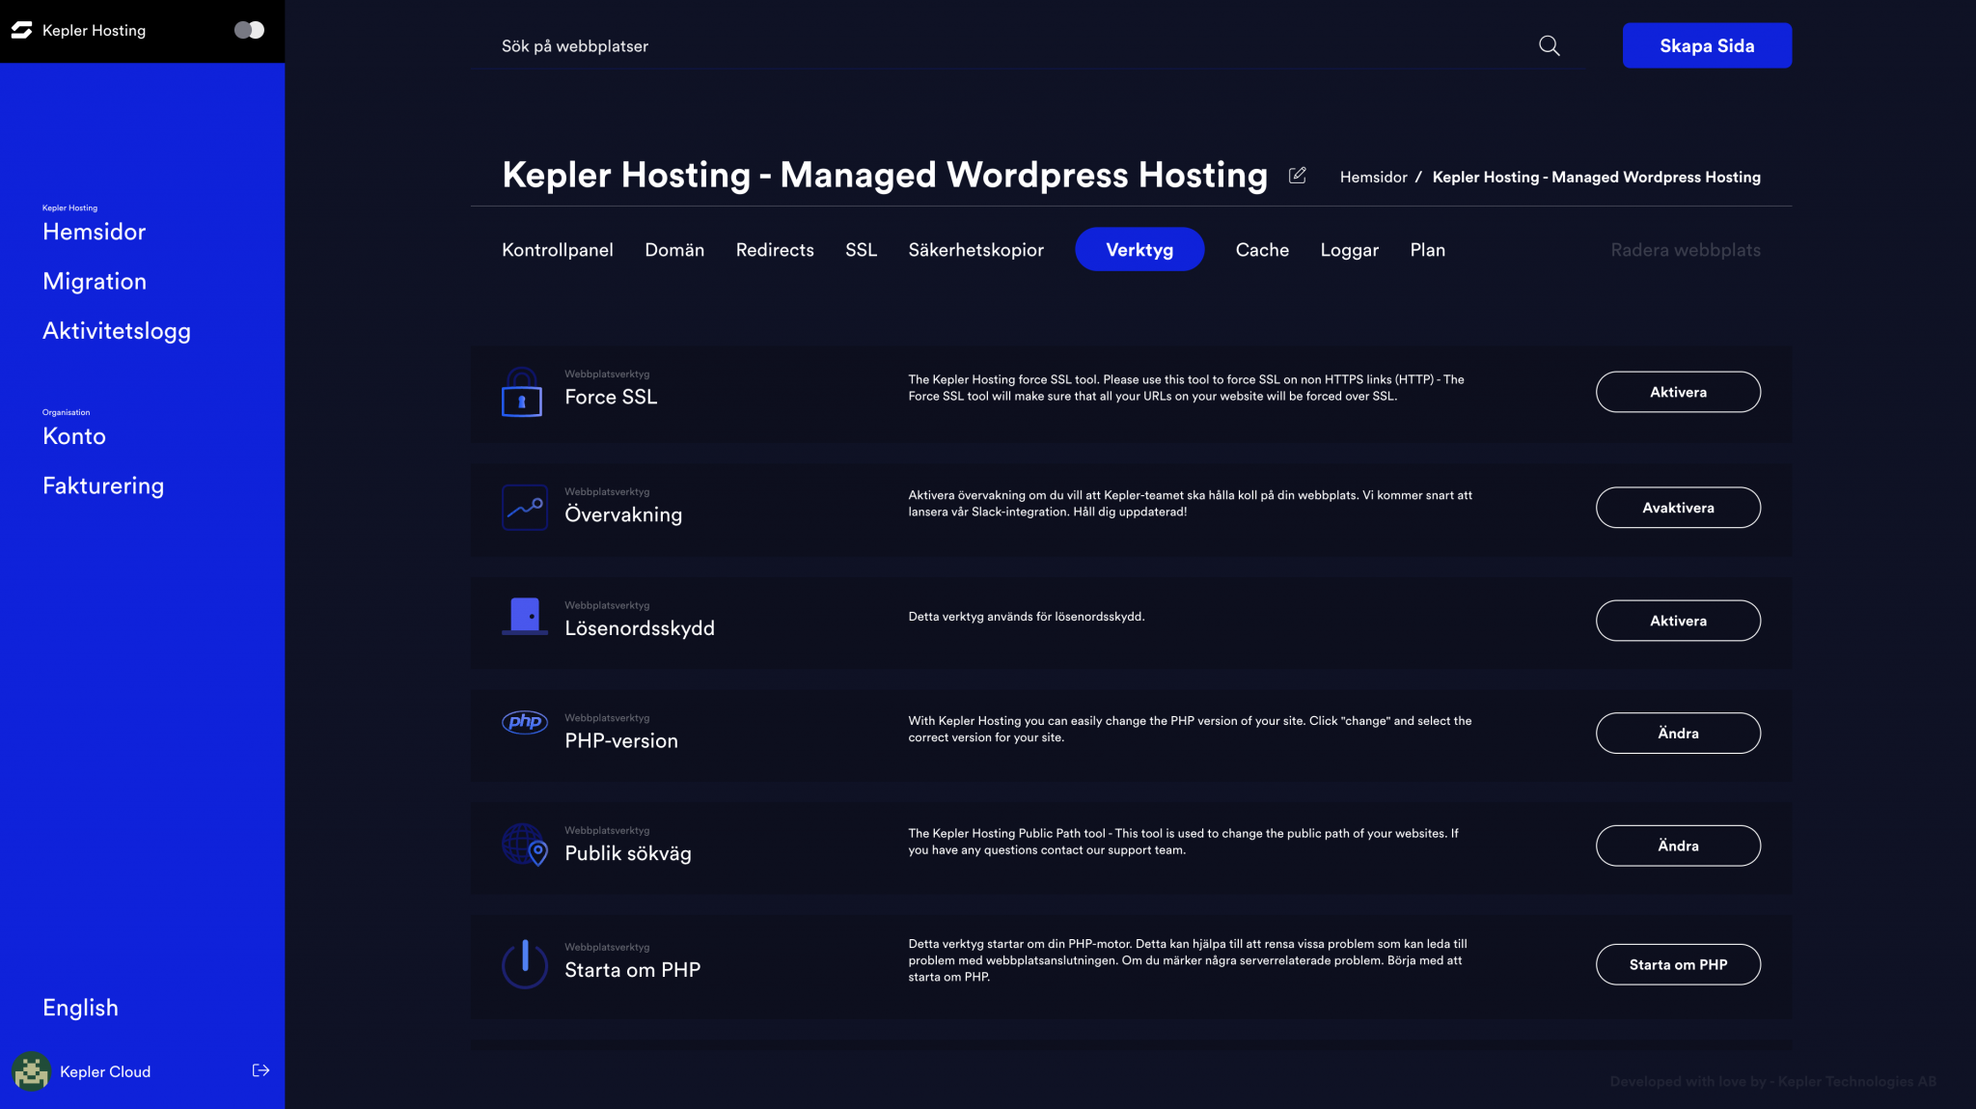Screen dimensions: 1976x1109
Task: Switch language via the English link
Action: [80, 1007]
